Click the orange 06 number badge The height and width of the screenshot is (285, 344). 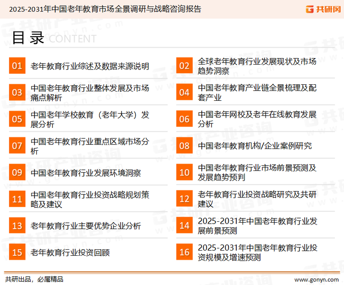pyautogui.click(x=184, y=119)
